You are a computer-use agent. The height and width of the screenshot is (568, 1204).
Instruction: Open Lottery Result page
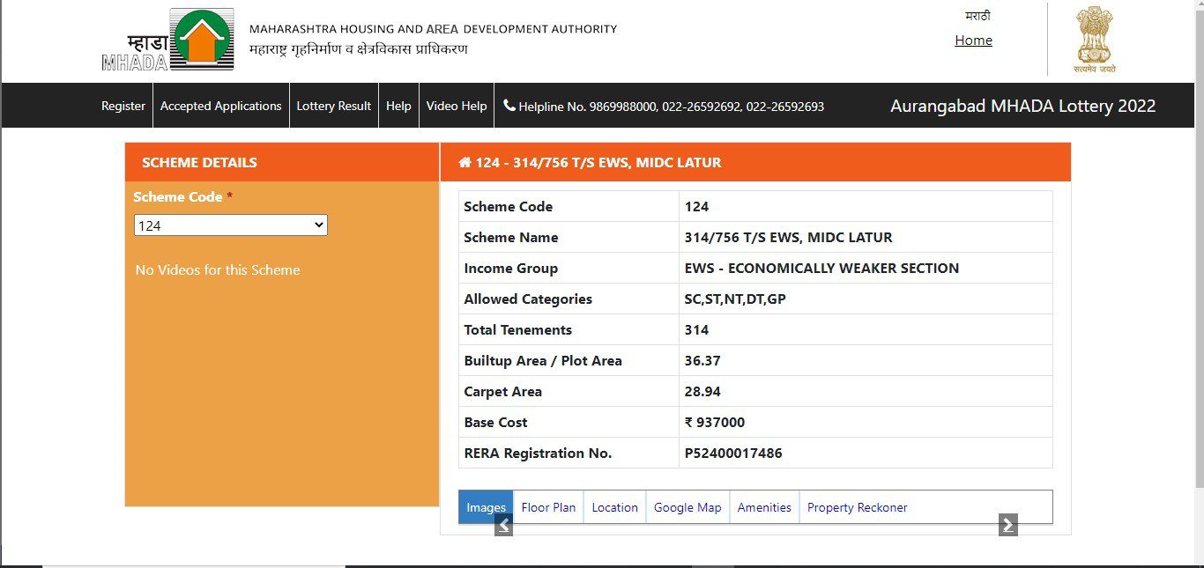tap(334, 106)
